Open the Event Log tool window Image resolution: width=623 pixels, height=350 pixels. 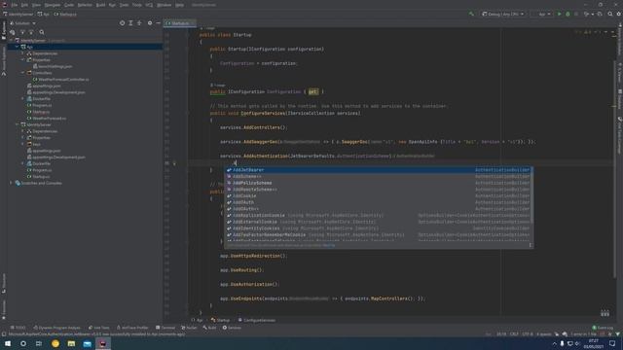coord(603,328)
